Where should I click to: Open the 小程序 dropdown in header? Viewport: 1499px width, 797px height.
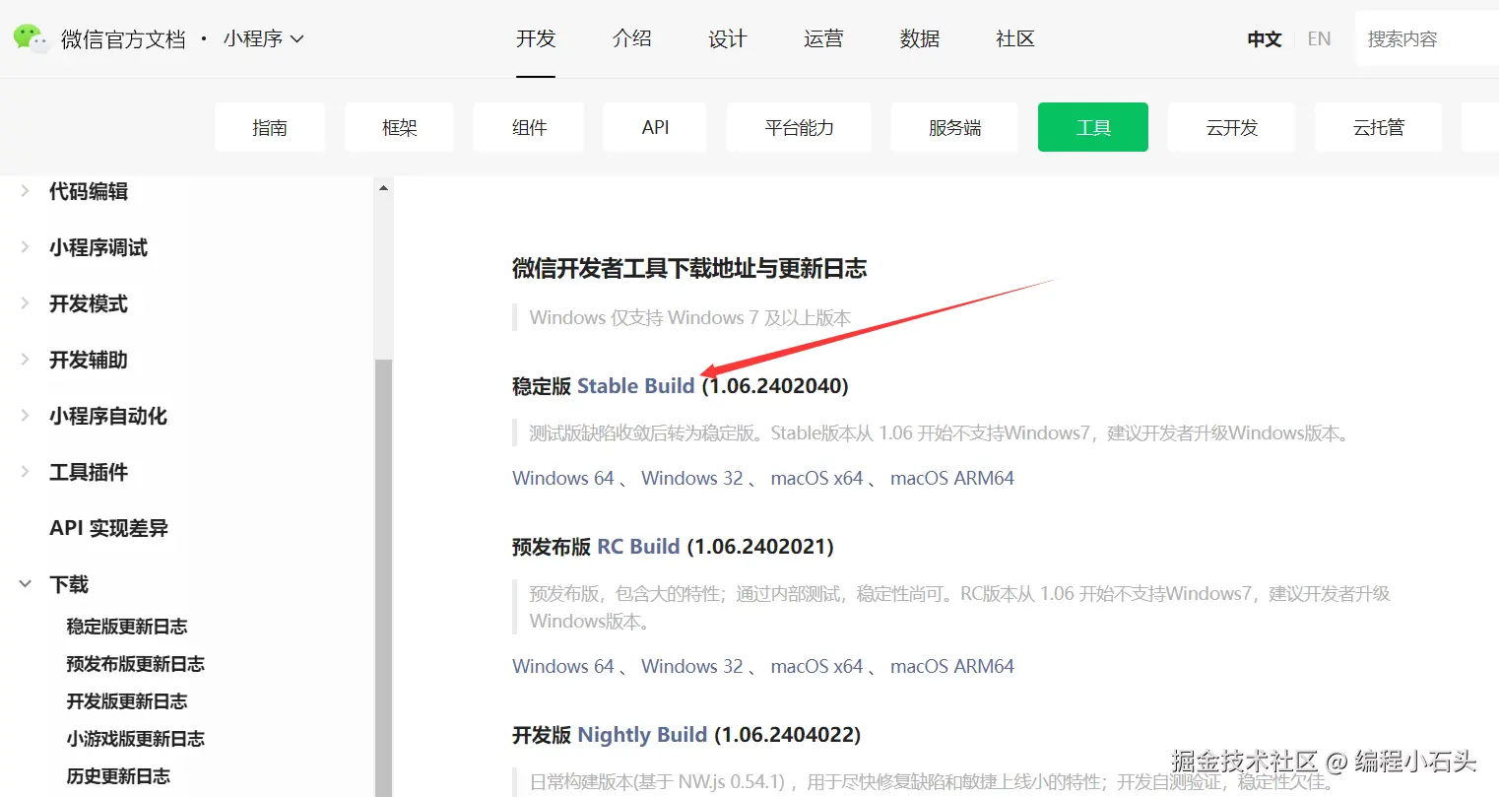(x=263, y=38)
